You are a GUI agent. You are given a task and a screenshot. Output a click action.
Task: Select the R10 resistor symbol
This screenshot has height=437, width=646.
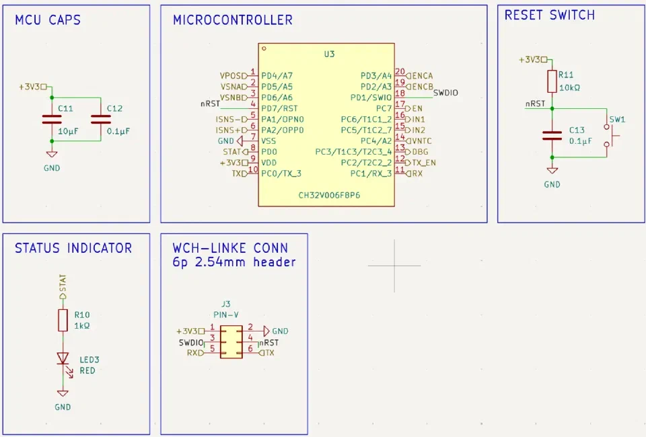(63, 320)
